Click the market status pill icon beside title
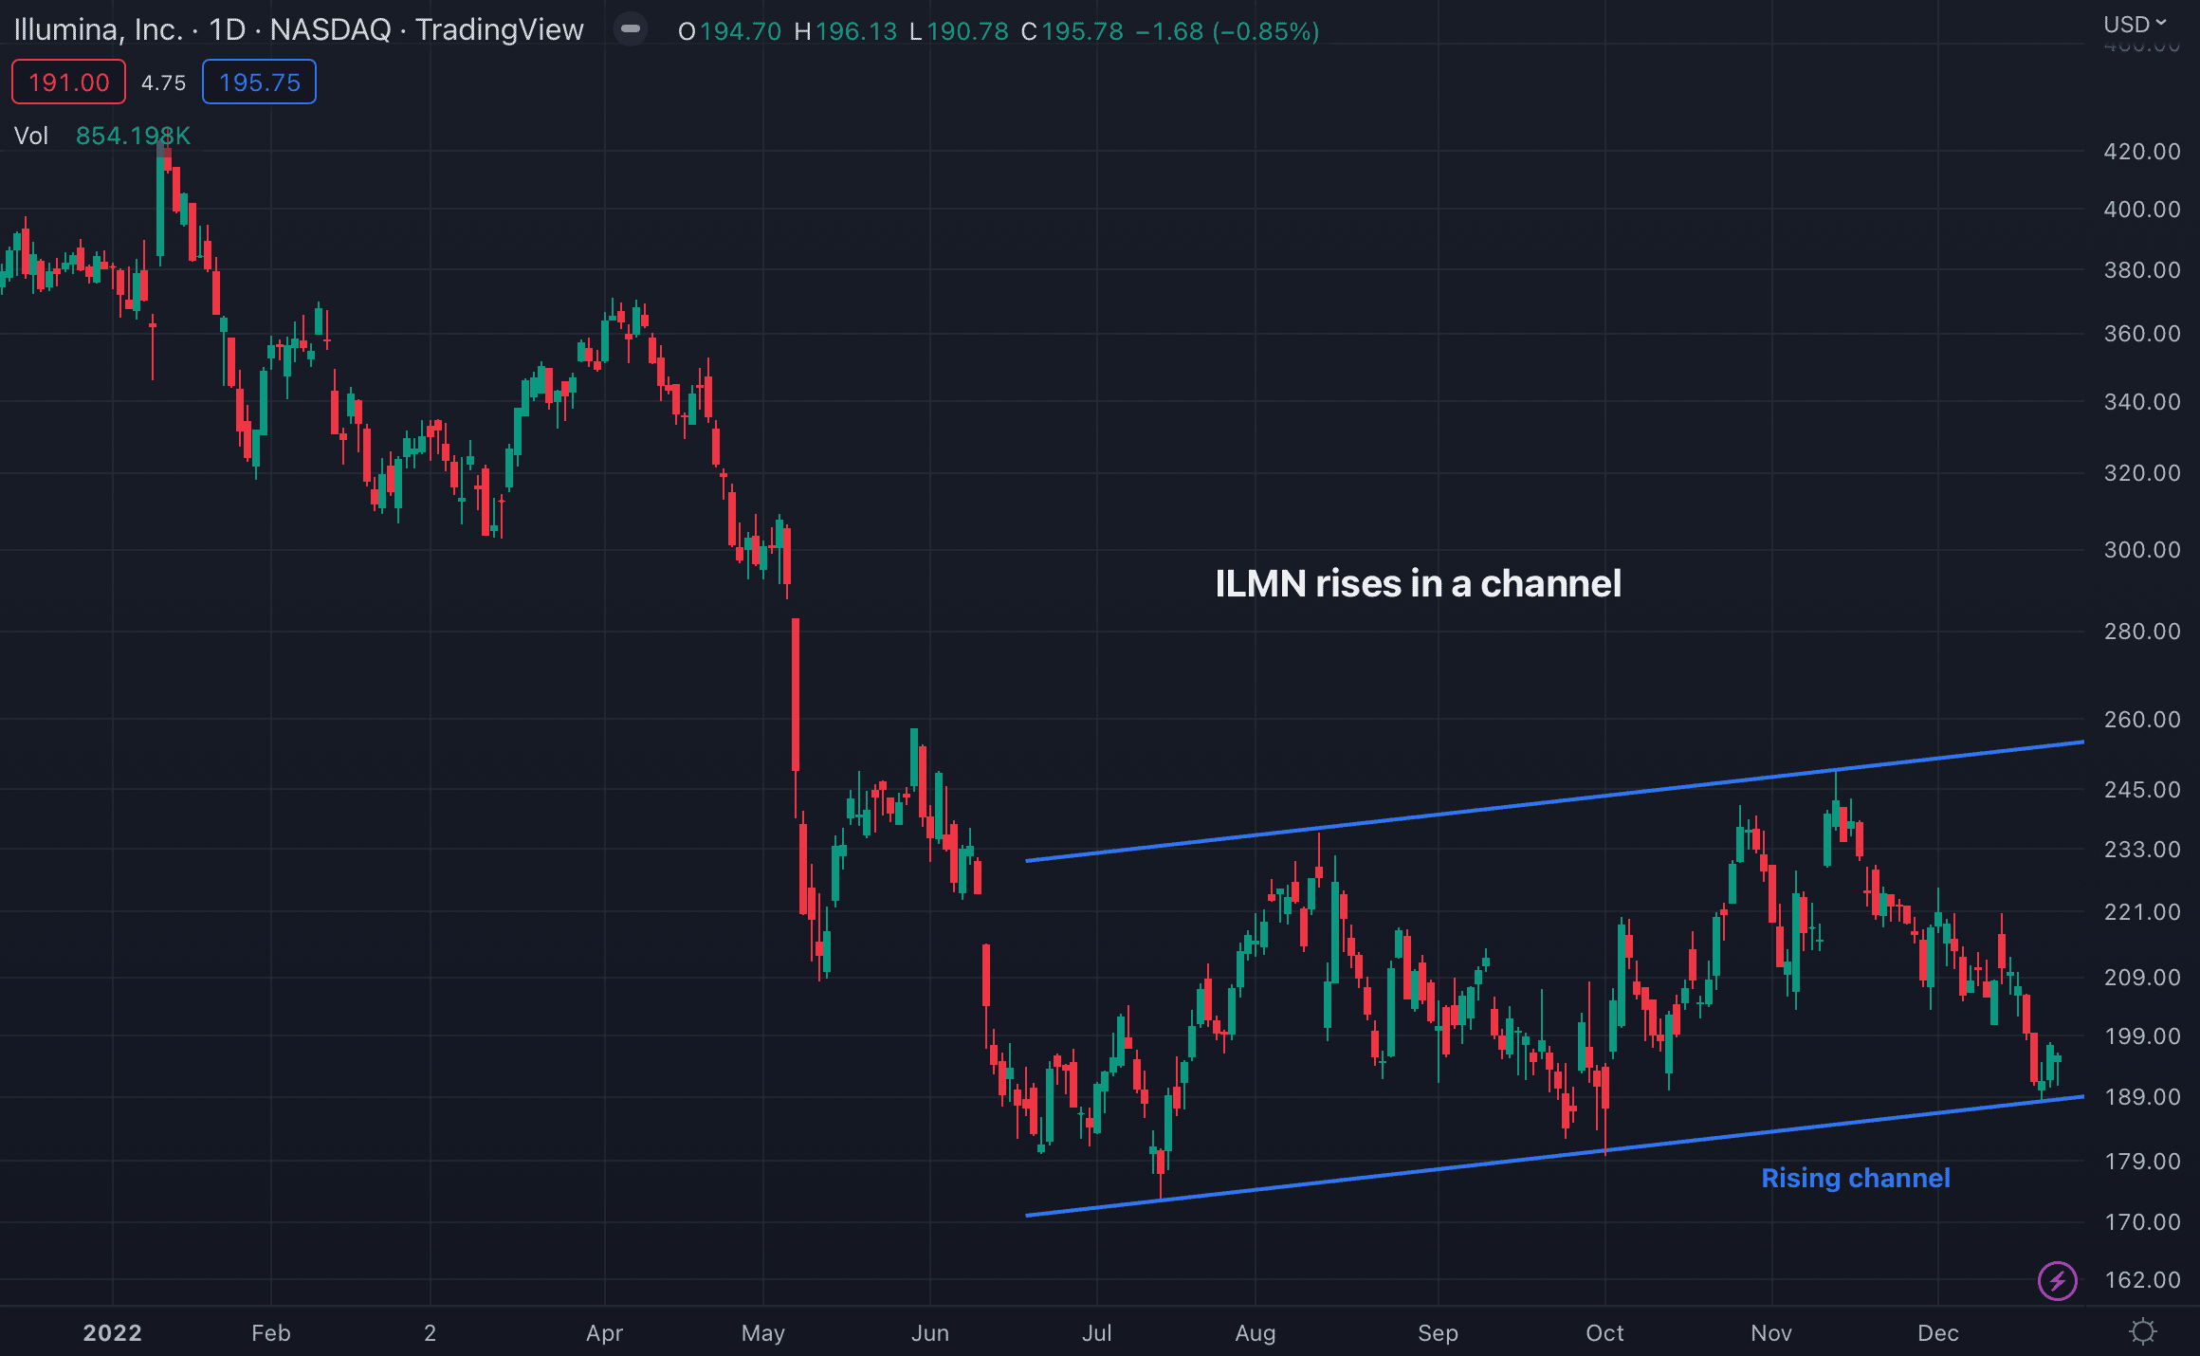 click(630, 29)
